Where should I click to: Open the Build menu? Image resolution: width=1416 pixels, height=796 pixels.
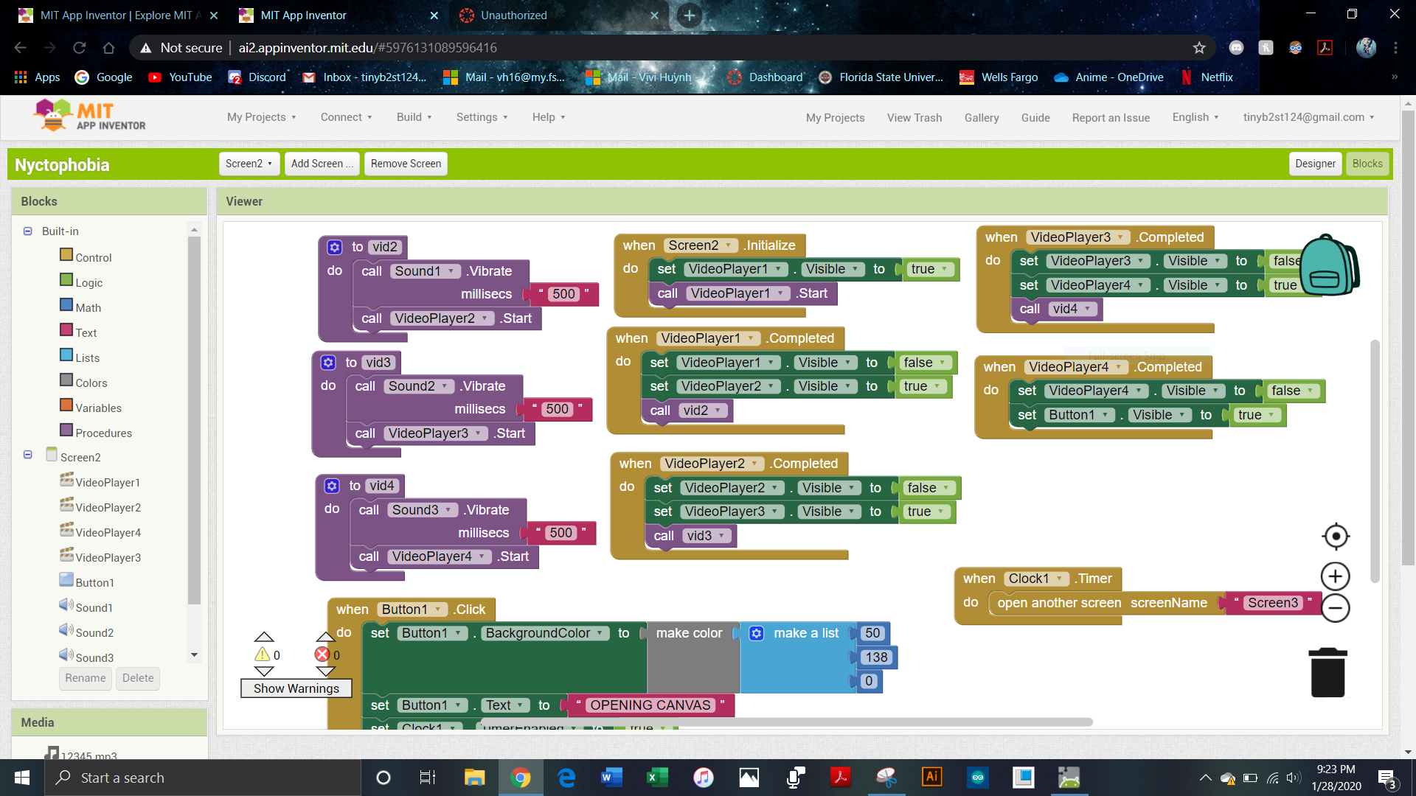(414, 117)
